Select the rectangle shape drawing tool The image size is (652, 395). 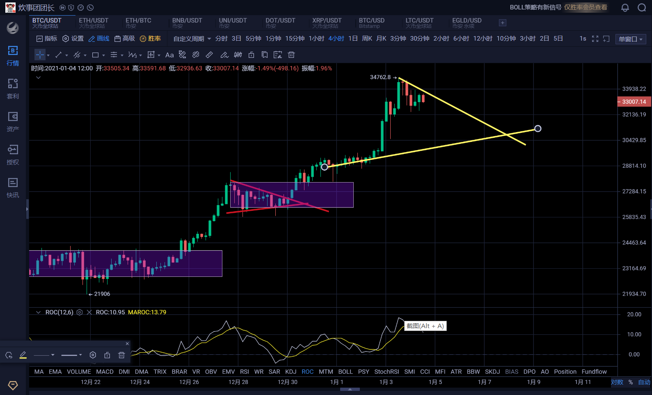[96, 55]
